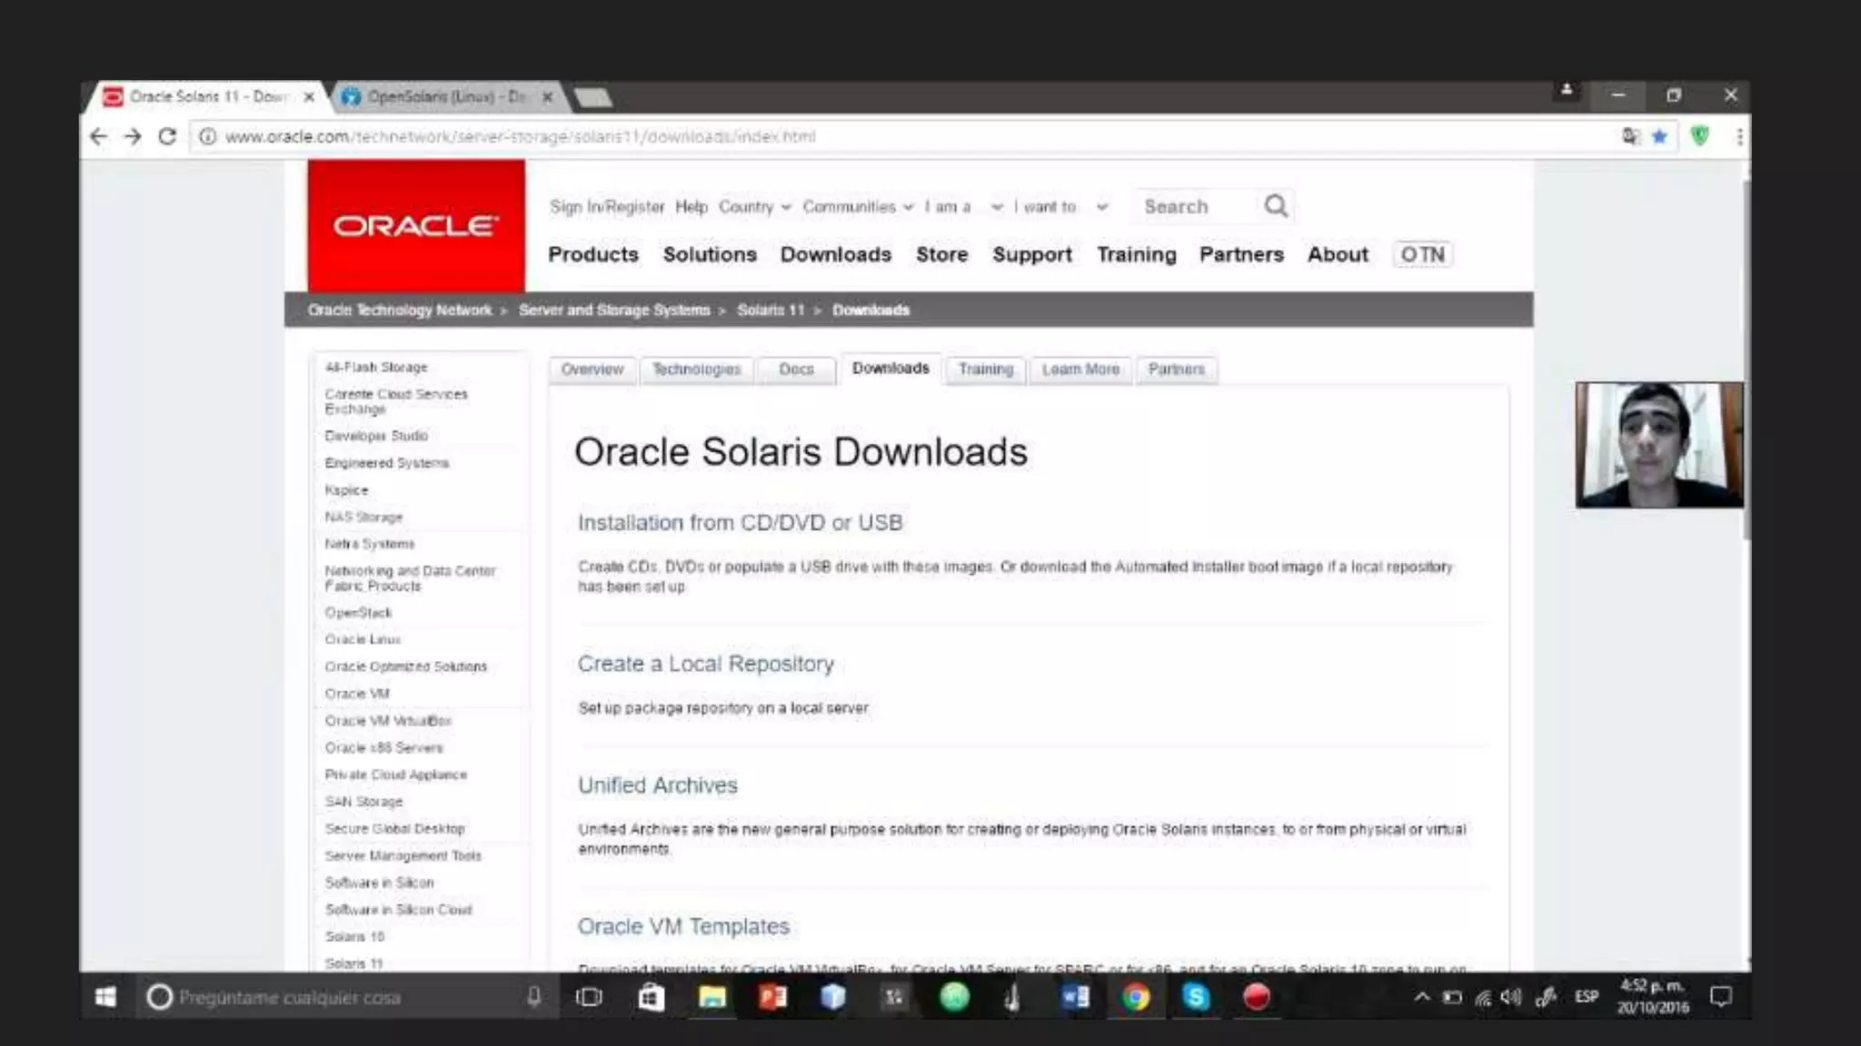Click the browser reload page icon
The height and width of the screenshot is (1046, 1861).
[x=167, y=136]
